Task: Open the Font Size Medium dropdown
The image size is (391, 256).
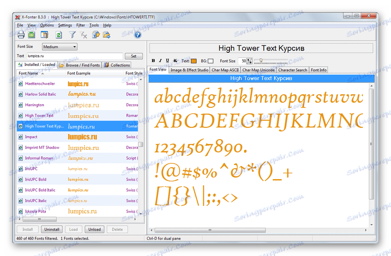Action: click(60, 47)
